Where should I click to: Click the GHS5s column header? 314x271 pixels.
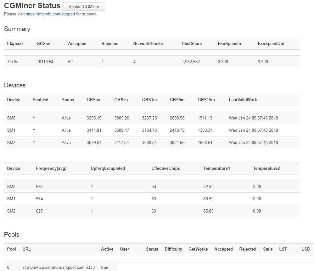tap(121, 100)
